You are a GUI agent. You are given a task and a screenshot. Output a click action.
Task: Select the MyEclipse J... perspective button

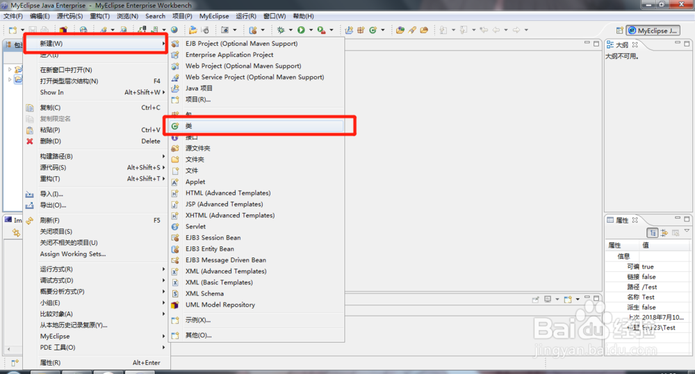pyautogui.click(x=653, y=31)
